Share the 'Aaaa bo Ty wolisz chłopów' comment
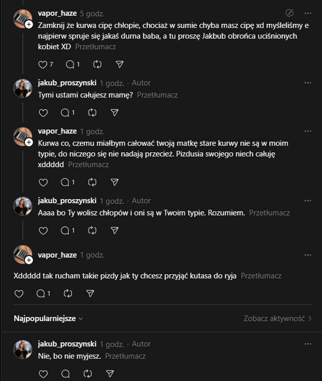Image resolution: width=322 pixels, height=381 pixels. coord(115,231)
